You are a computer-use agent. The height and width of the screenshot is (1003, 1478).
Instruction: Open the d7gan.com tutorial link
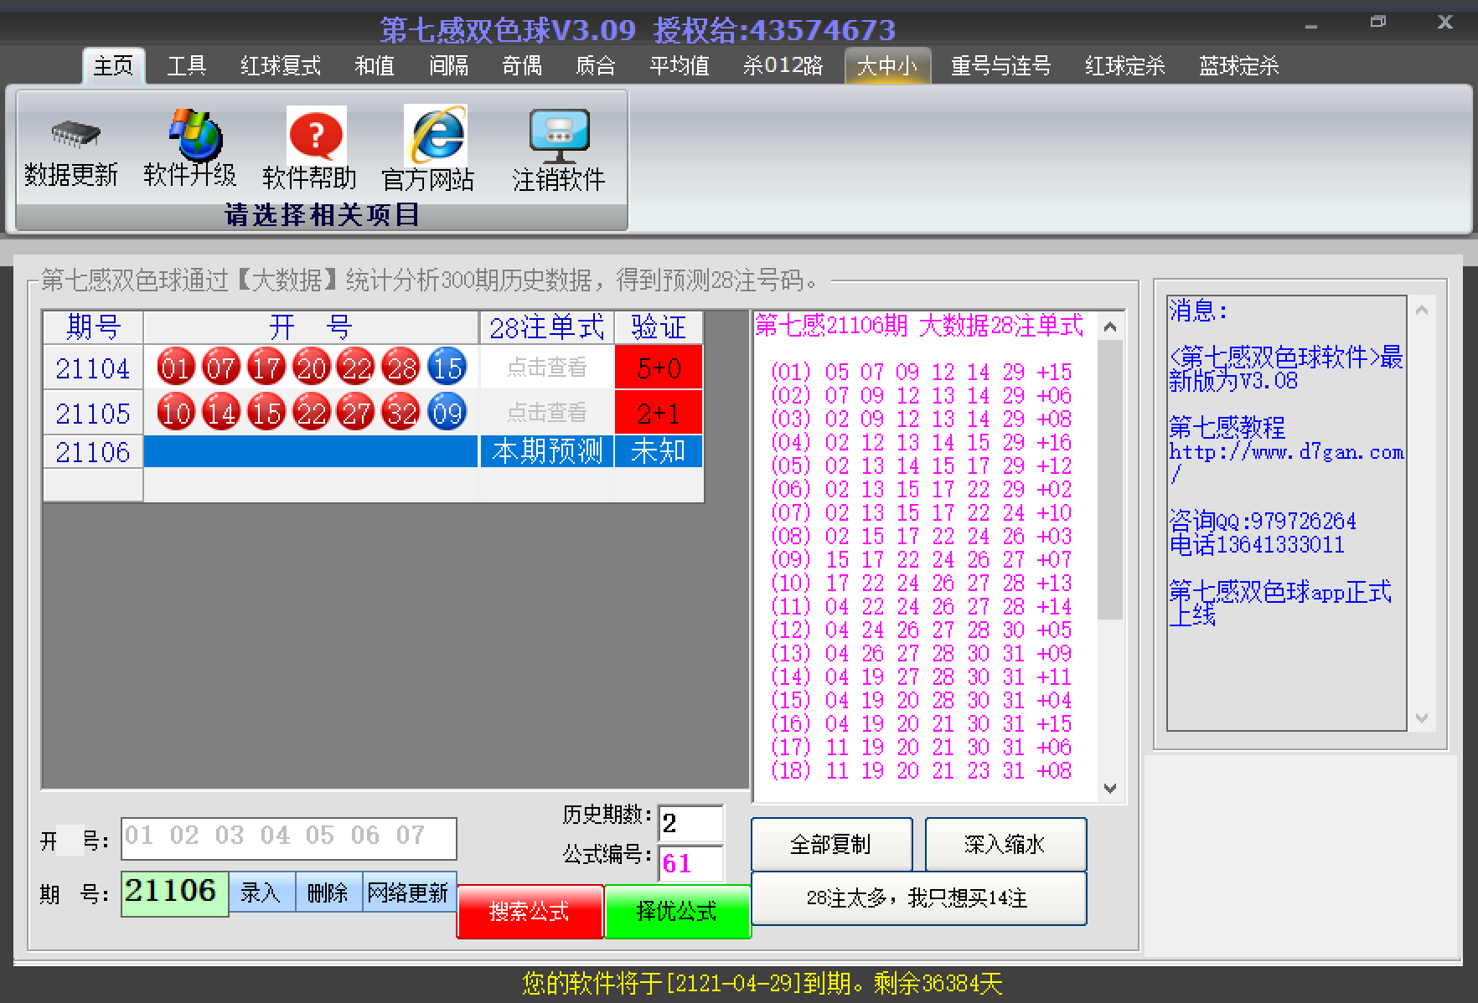(1285, 453)
